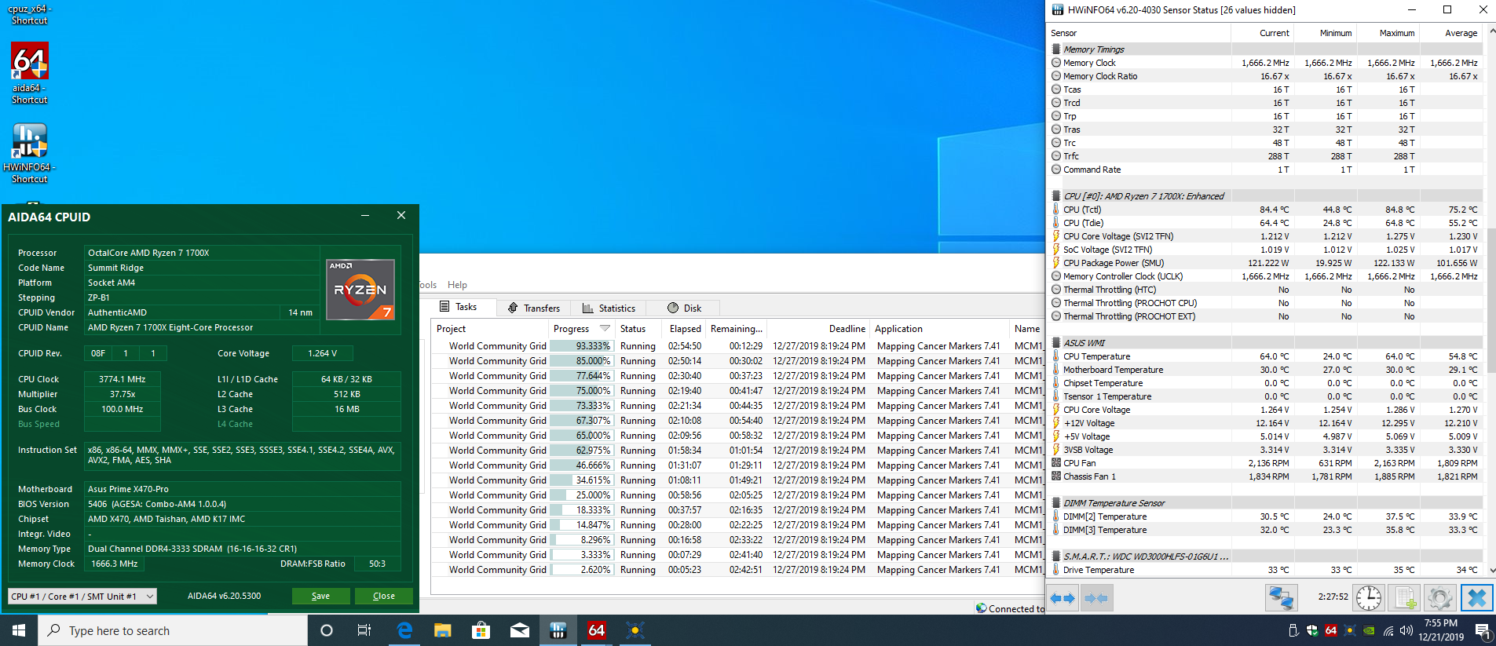Image resolution: width=1496 pixels, height=646 pixels.
Task: Open the aida64 desktop shortcut icon
Action: [x=29, y=61]
